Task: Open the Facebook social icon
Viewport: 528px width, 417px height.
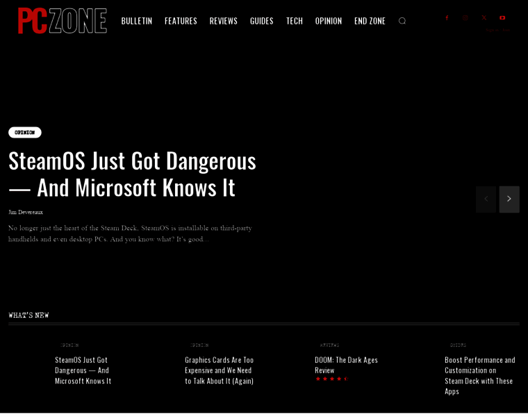Action: coord(447,17)
